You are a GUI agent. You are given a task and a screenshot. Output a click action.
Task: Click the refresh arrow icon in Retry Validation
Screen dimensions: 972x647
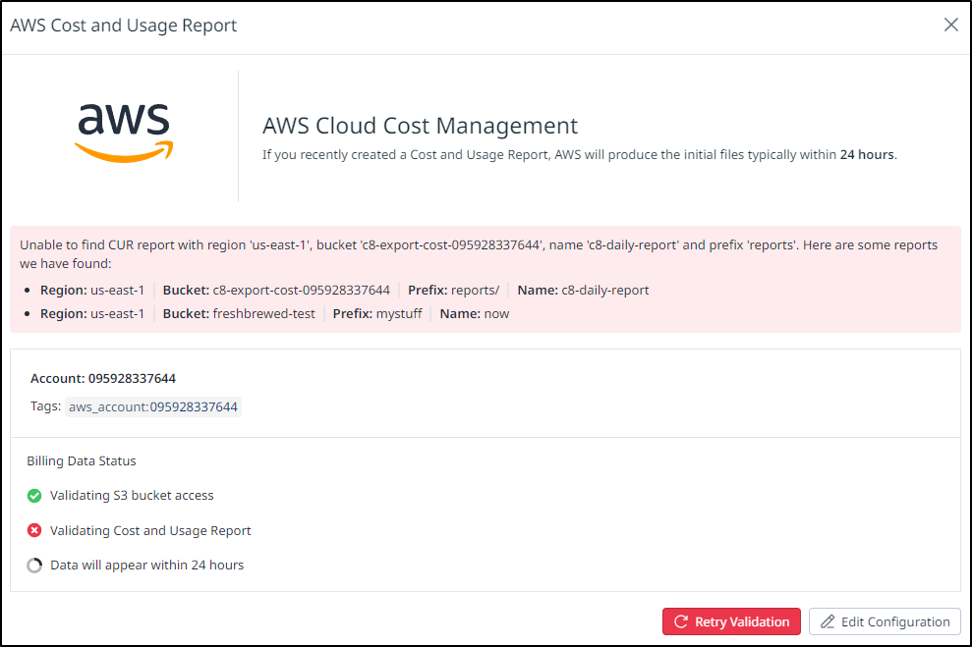tap(681, 621)
